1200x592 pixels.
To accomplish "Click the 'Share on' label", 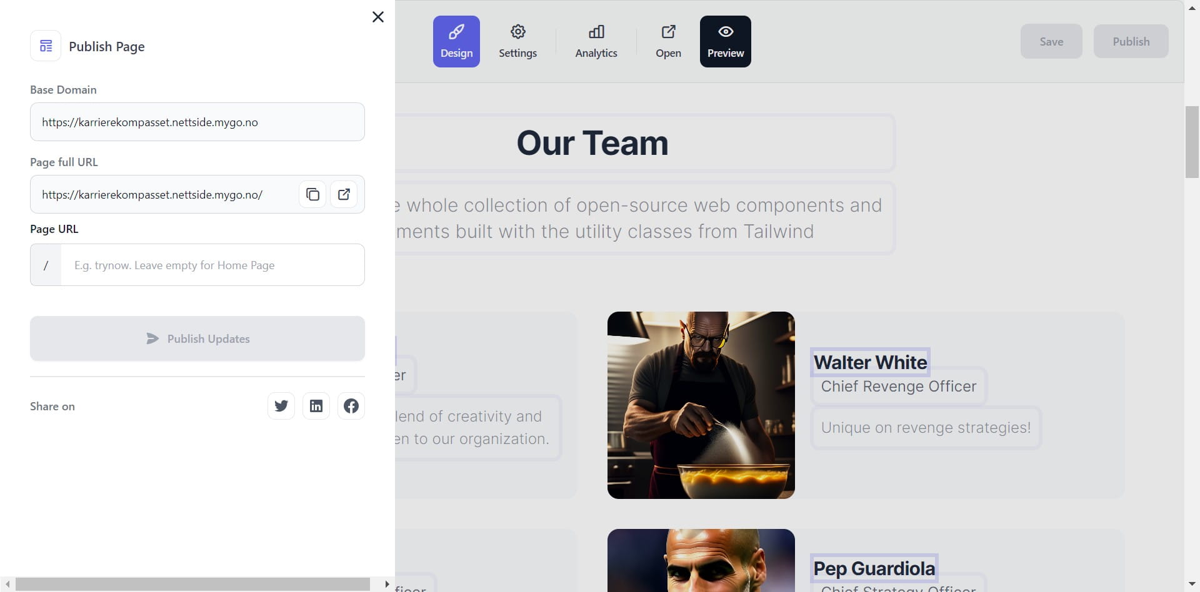I will (52, 406).
